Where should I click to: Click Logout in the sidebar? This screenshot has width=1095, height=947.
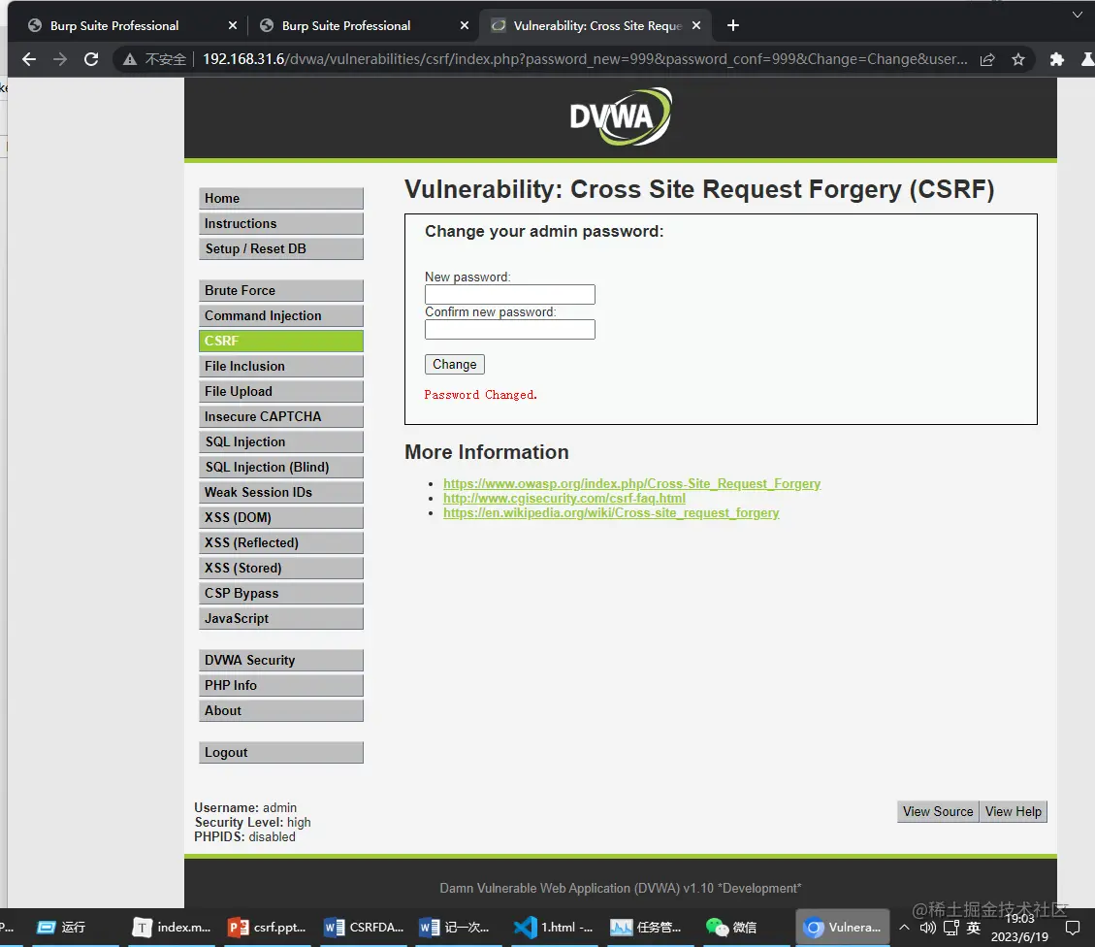pos(280,752)
